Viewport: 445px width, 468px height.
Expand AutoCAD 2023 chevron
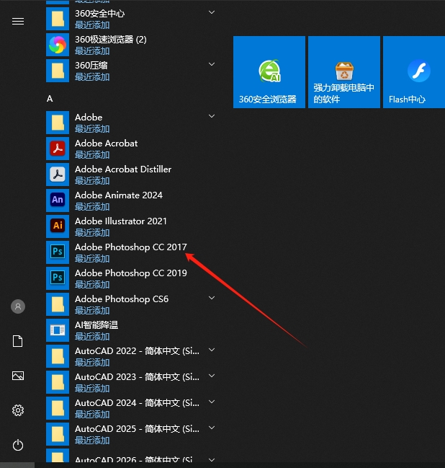coord(212,376)
